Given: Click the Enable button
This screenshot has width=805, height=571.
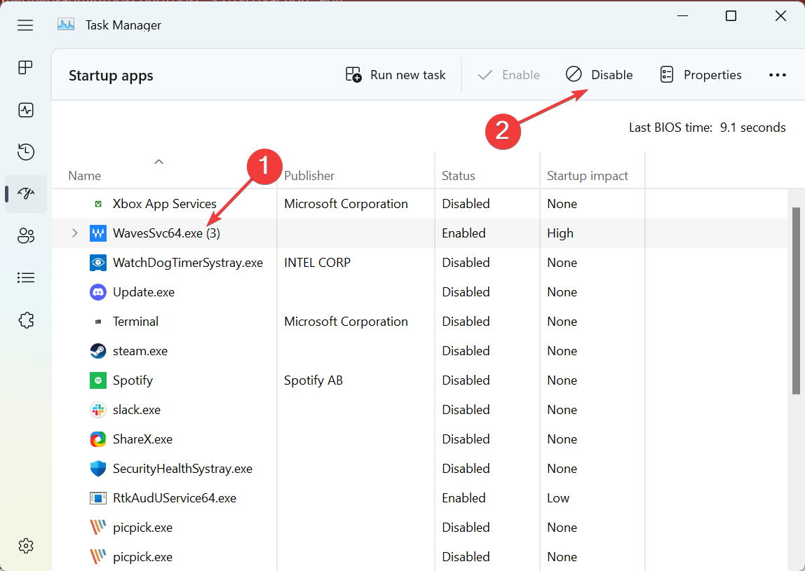Looking at the screenshot, I should coord(508,75).
